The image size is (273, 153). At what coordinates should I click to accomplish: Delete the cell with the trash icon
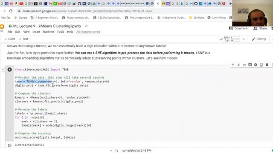coord(267,65)
